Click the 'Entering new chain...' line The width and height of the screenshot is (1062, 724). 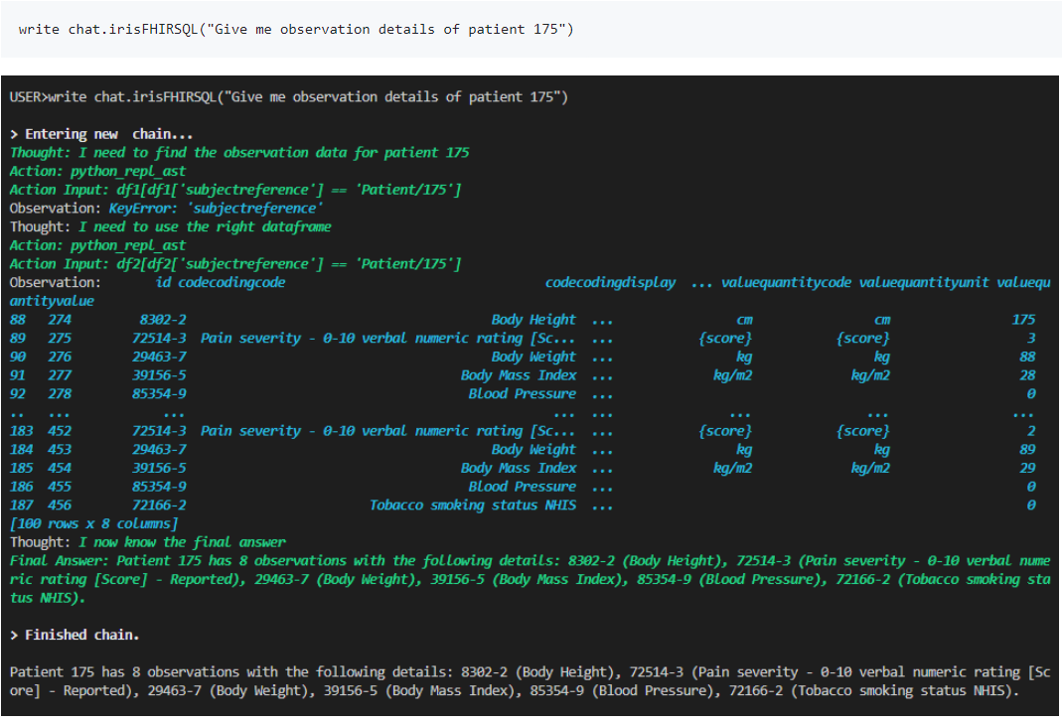point(101,134)
